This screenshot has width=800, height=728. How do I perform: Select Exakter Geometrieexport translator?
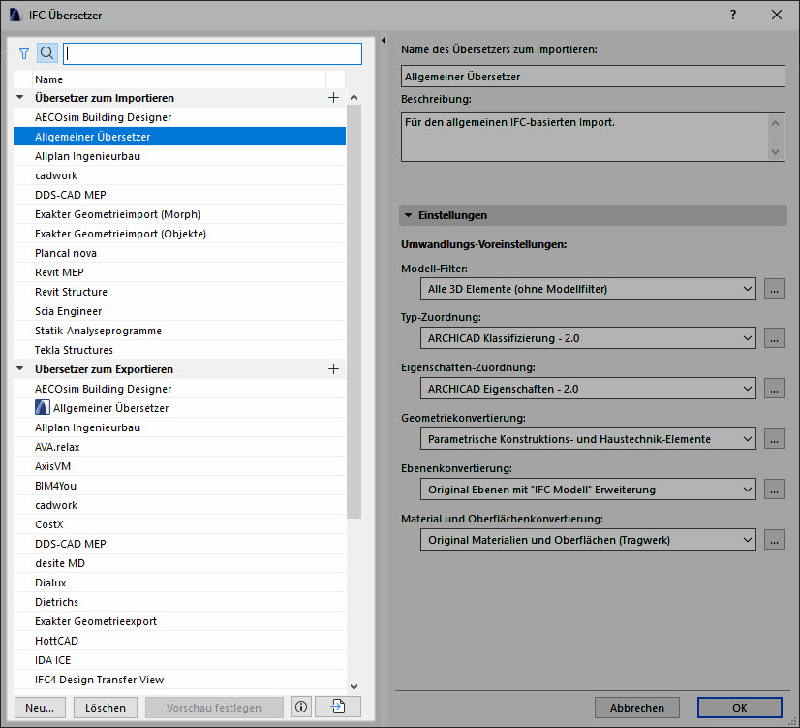point(179,621)
